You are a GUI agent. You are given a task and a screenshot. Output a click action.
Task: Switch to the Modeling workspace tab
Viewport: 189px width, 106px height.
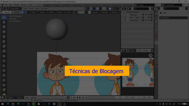click(47, 5)
